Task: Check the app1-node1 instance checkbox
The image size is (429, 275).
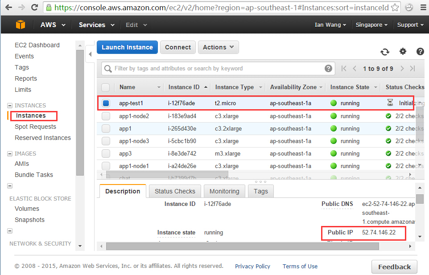Action: click(106, 166)
